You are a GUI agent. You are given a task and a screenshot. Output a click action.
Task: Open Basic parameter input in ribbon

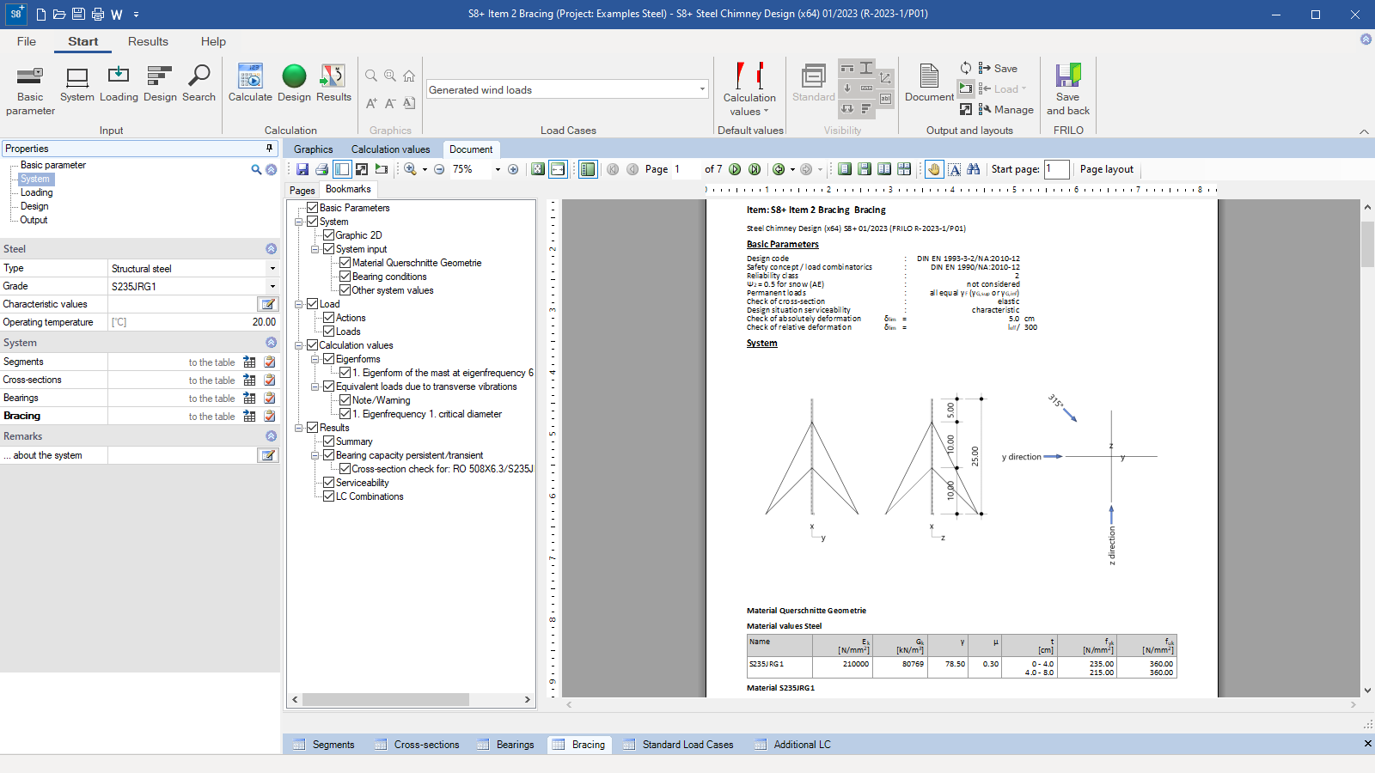(30, 89)
